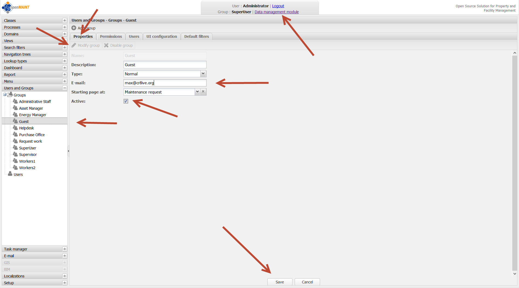This screenshot has width=519, height=288.
Task: Open the Data management module link
Action: 276,12
